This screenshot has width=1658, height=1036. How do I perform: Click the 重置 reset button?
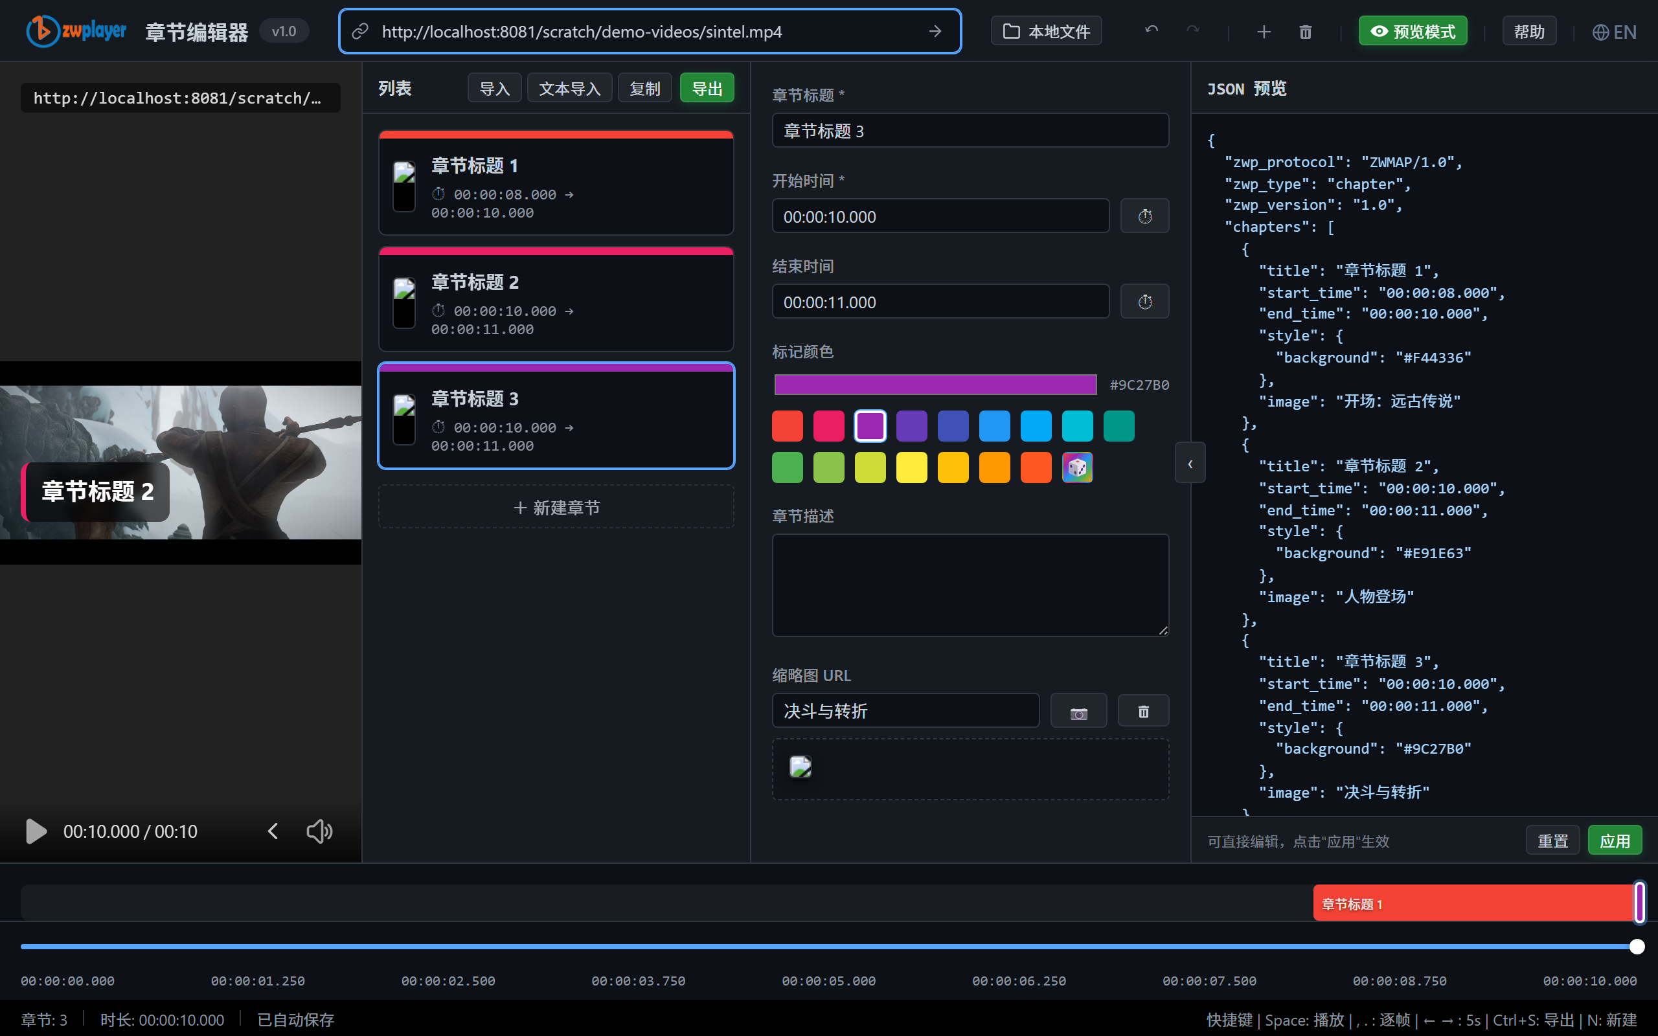[x=1552, y=840]
